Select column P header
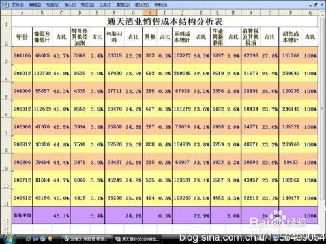 291,13
